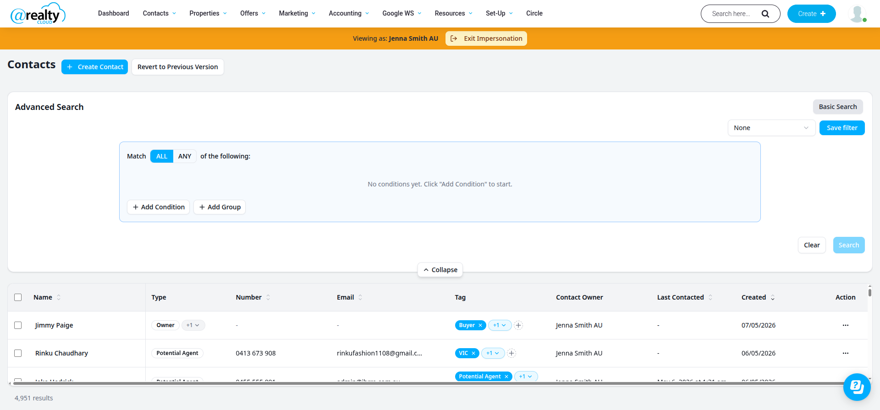Click created date 06/05/2026 for Rinku

[x=759, y=353]
